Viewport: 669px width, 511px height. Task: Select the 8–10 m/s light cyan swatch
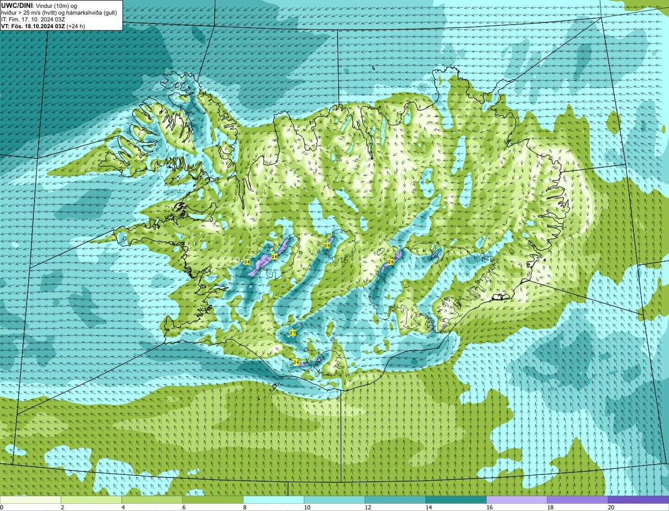274,500
